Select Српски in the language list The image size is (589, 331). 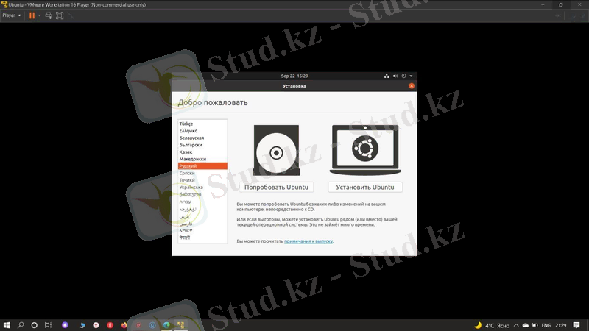(202, 173)
